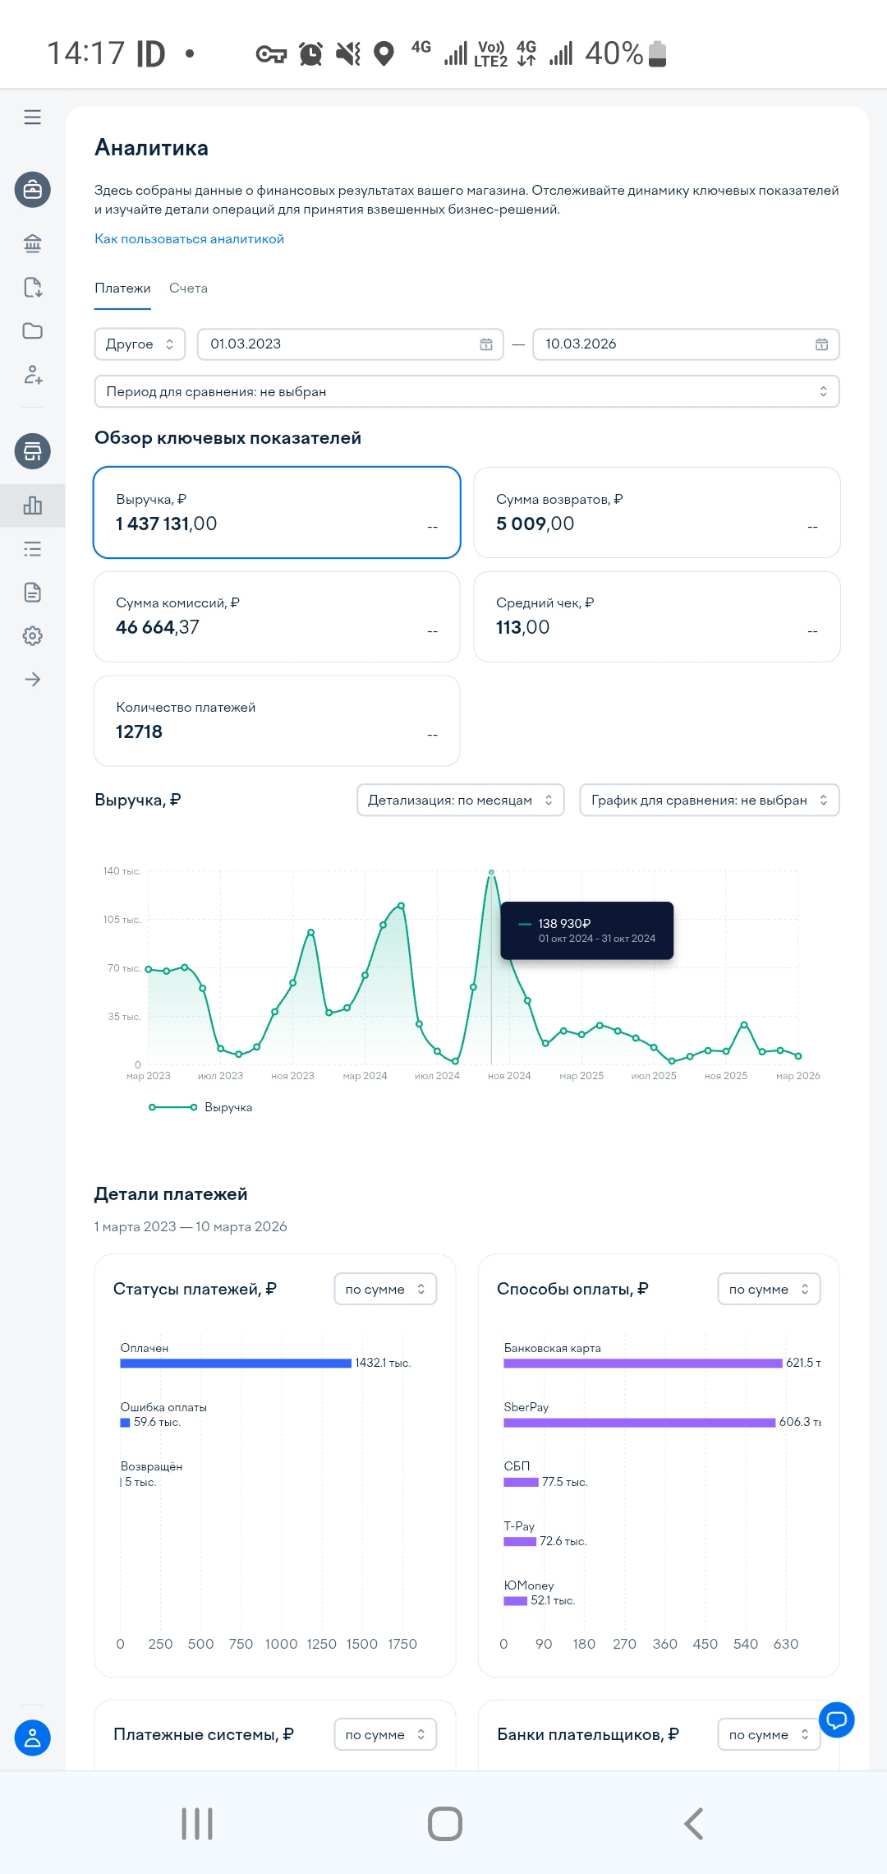Select the Выручка metric card
The width and height of the screenshot is (887, 1874).
coord(277,512)
